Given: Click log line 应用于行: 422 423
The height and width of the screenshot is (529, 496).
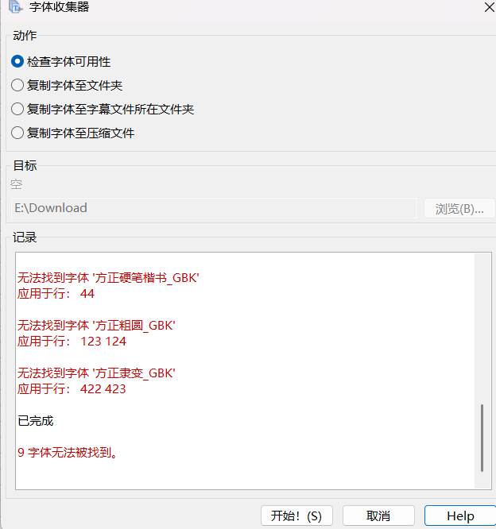Looking at the screenshot, I should (x=72, y=389).
